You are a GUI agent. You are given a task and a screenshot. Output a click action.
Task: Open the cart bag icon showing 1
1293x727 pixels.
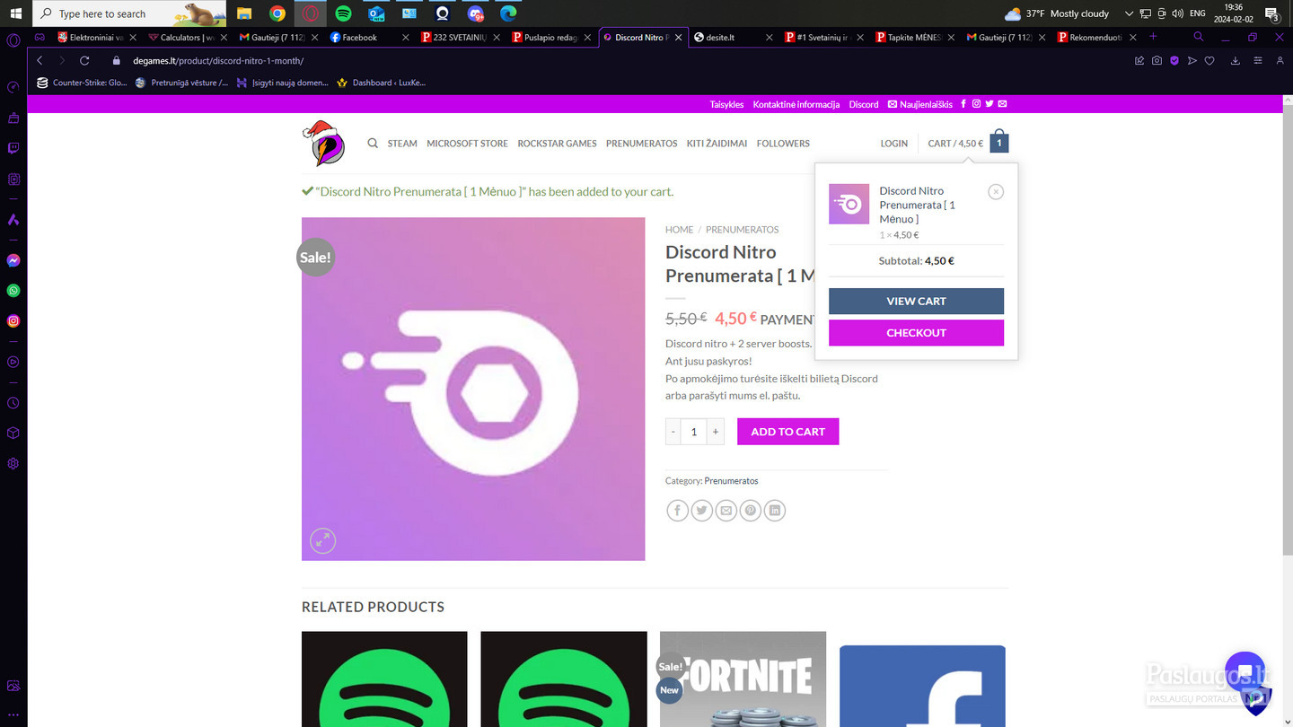(998, 142)
